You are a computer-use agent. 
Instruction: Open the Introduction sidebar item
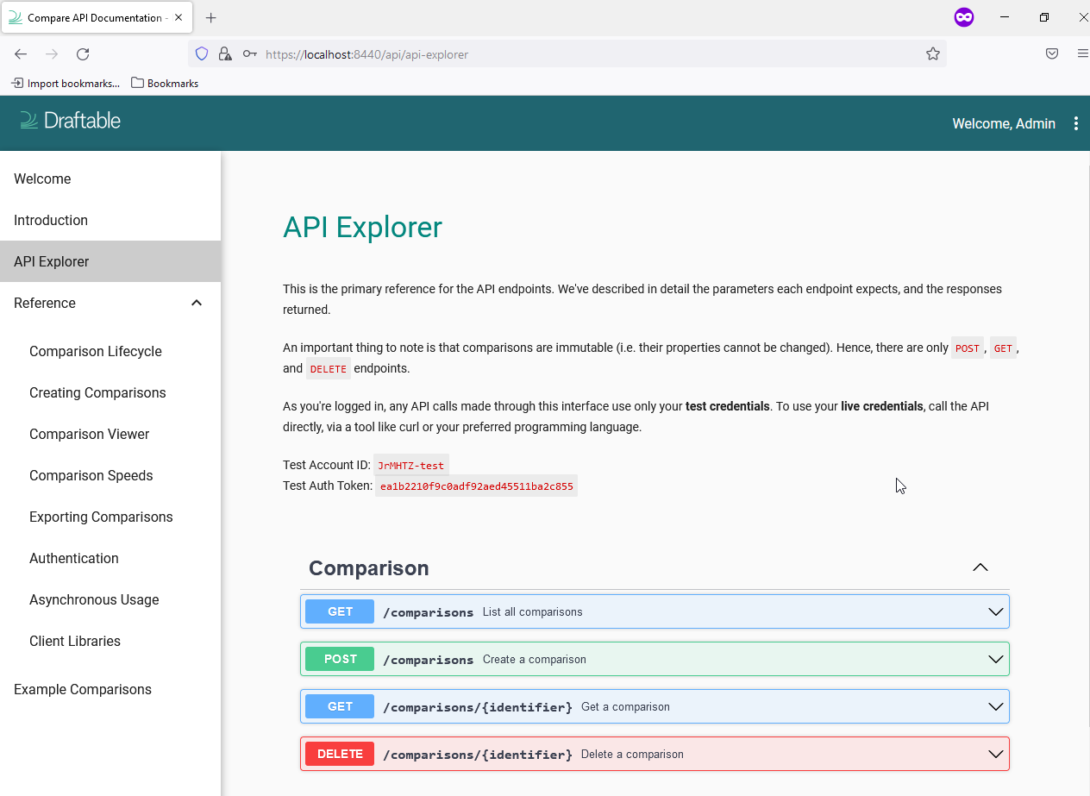click(51, 220)
